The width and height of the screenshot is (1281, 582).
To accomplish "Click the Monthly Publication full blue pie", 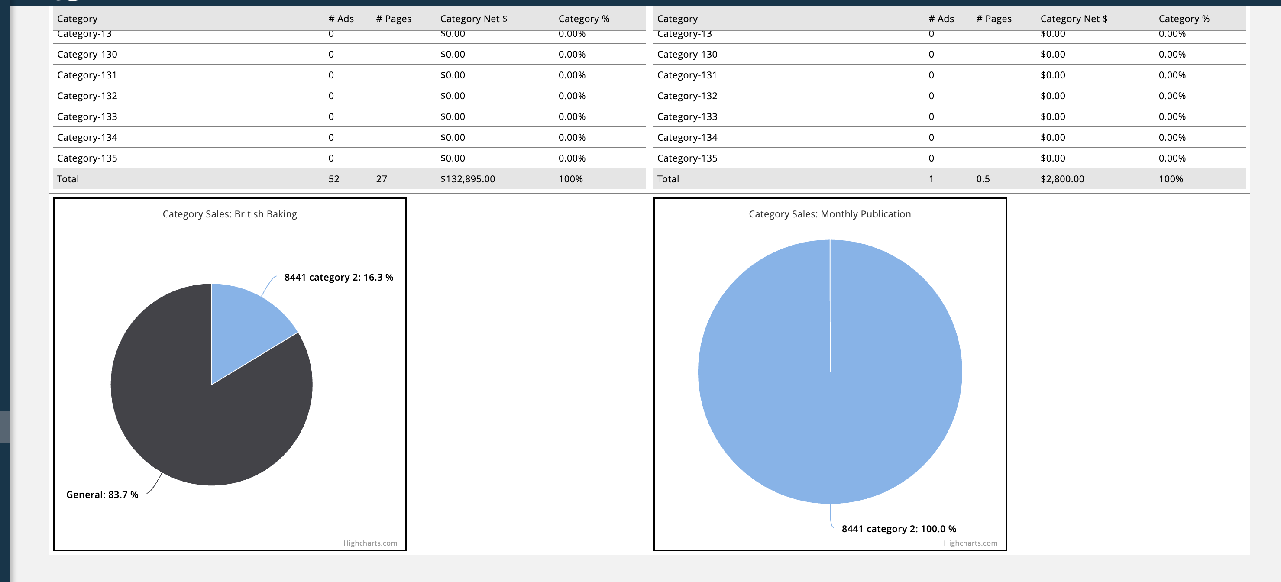I will click(x=830, y=372).
